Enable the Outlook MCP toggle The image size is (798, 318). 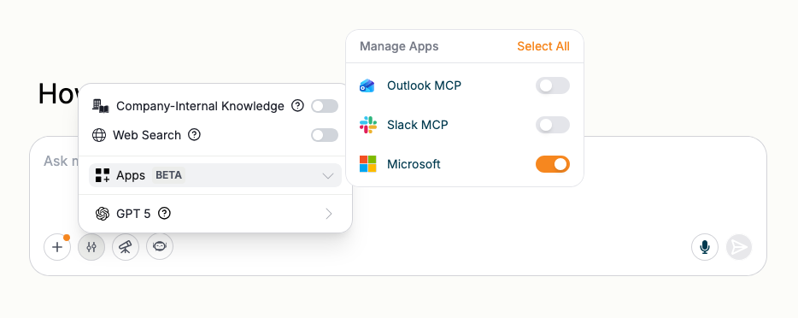[x=553, y=85]
